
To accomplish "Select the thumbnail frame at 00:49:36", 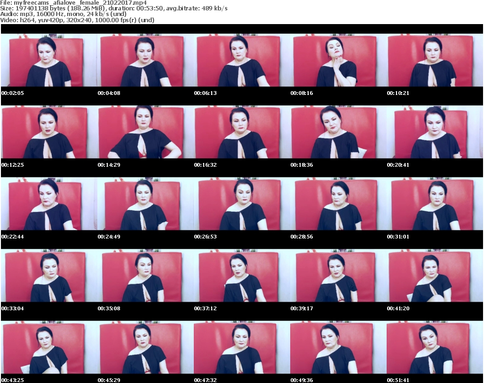I will [338, 348].
